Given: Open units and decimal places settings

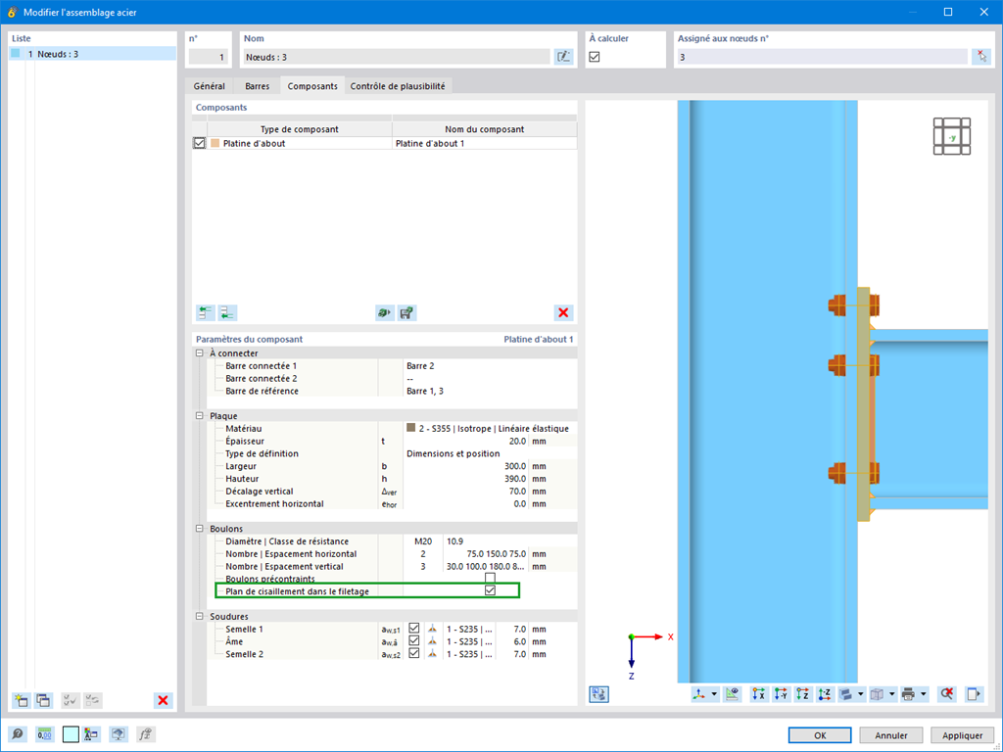Looking at the screenshot, I should pos(45,734).
